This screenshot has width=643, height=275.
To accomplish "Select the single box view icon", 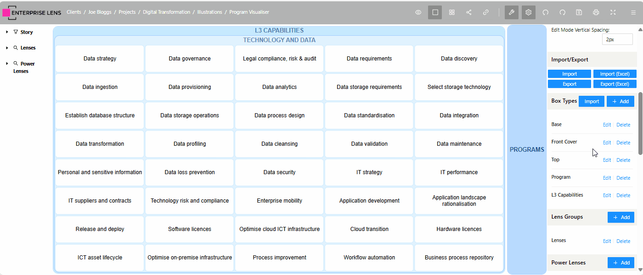I will point(435,12).
